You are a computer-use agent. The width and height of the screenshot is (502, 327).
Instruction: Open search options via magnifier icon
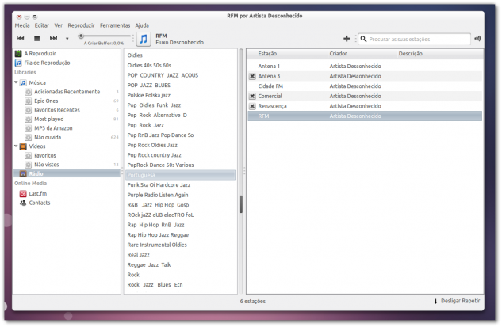click(x=363, y=39)
